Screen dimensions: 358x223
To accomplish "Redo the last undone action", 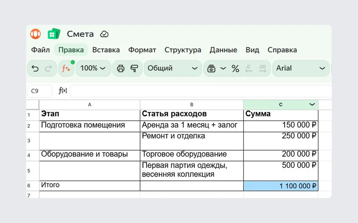I will pyautogui.click(x=48, y=68).
